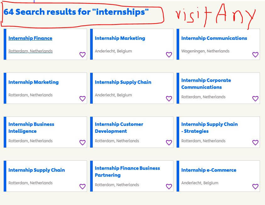Click the heart icon on Internship Marketing Anderlecht
The image size is (265, 205).
169,55
